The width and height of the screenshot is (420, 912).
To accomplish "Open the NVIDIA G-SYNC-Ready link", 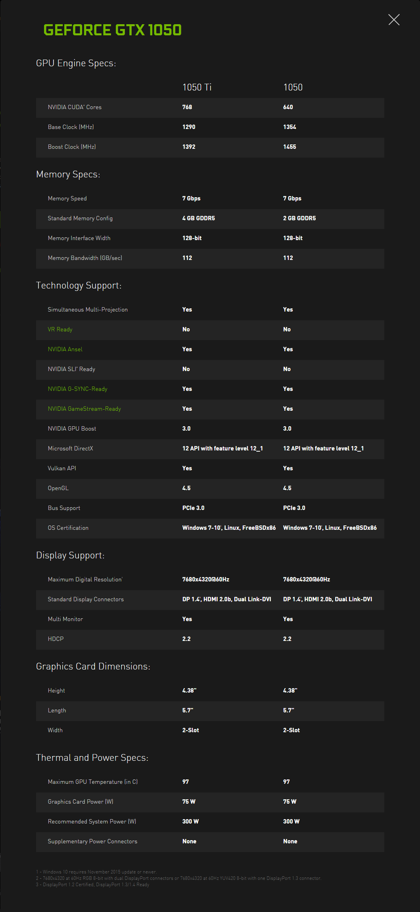I will click(x=77, y=389).
